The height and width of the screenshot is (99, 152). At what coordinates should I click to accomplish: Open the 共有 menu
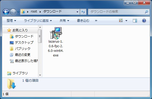64,21
